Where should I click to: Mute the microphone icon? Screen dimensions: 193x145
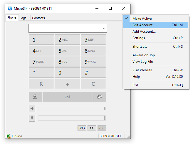(x=32, y=118)
